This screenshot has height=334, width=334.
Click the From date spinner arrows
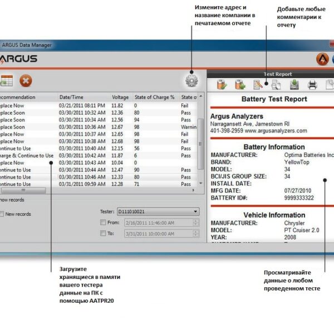click(x=195, y=223)
